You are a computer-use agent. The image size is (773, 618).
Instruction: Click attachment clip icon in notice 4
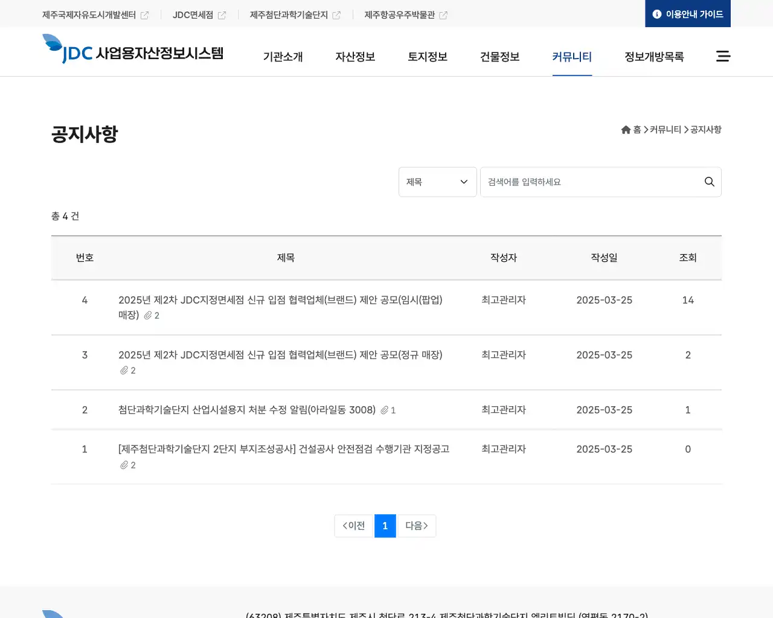pyautogui.click(x=147, y=316)
